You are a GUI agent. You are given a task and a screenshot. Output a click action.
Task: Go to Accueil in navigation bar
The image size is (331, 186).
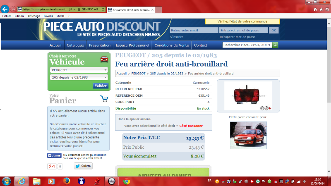tap(55, 45)
